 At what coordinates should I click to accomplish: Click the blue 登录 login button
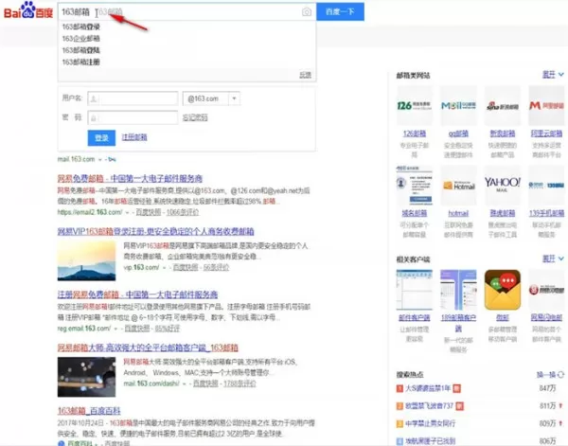(101, 138)
